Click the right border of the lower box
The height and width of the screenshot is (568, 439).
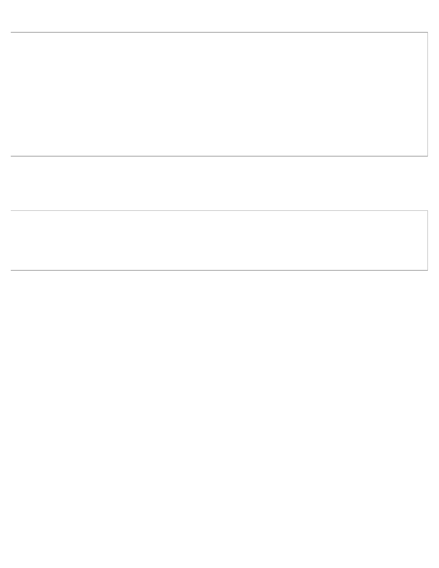428,240
